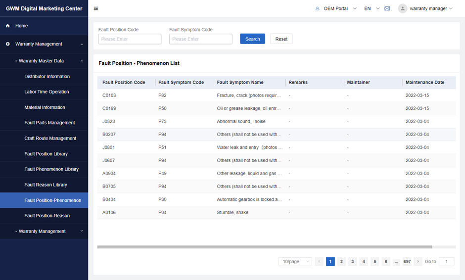Go to page 5
Screen dimensions: 465x280
click(375, 262)
